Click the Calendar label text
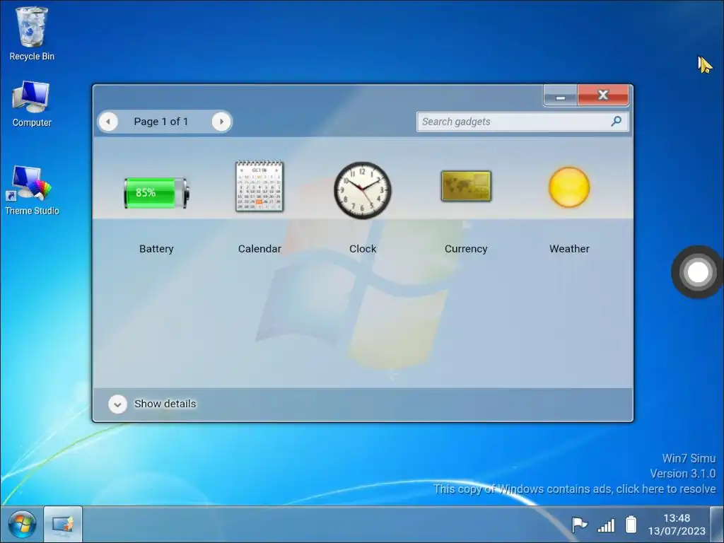 (259, 249)
